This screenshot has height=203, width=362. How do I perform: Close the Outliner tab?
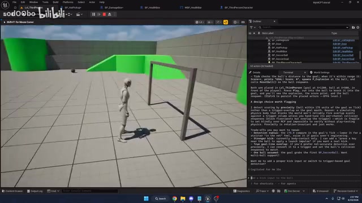tap(274, 21)
